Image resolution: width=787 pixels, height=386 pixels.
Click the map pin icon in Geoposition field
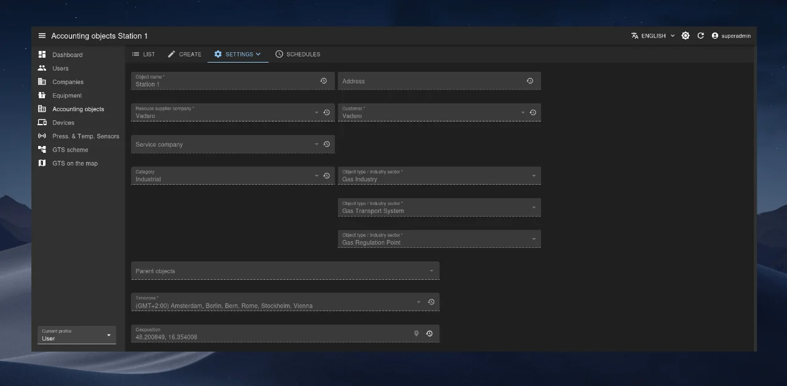416,334
